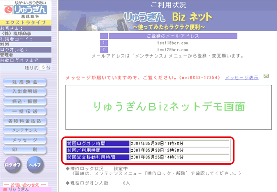Click the value 2007年05月30日12時38分

[157, 150]
